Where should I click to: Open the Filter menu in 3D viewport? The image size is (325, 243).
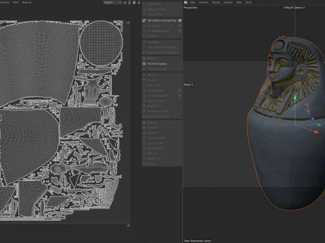[239, 3]
